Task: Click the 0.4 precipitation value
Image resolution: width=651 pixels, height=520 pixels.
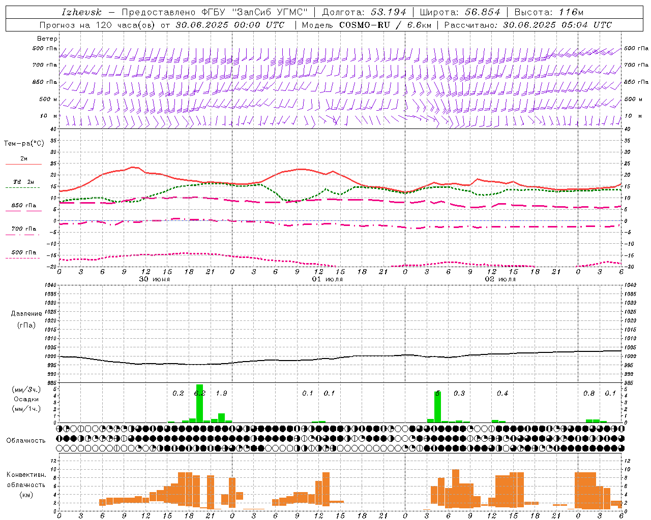Action: [x=502, y=394]
